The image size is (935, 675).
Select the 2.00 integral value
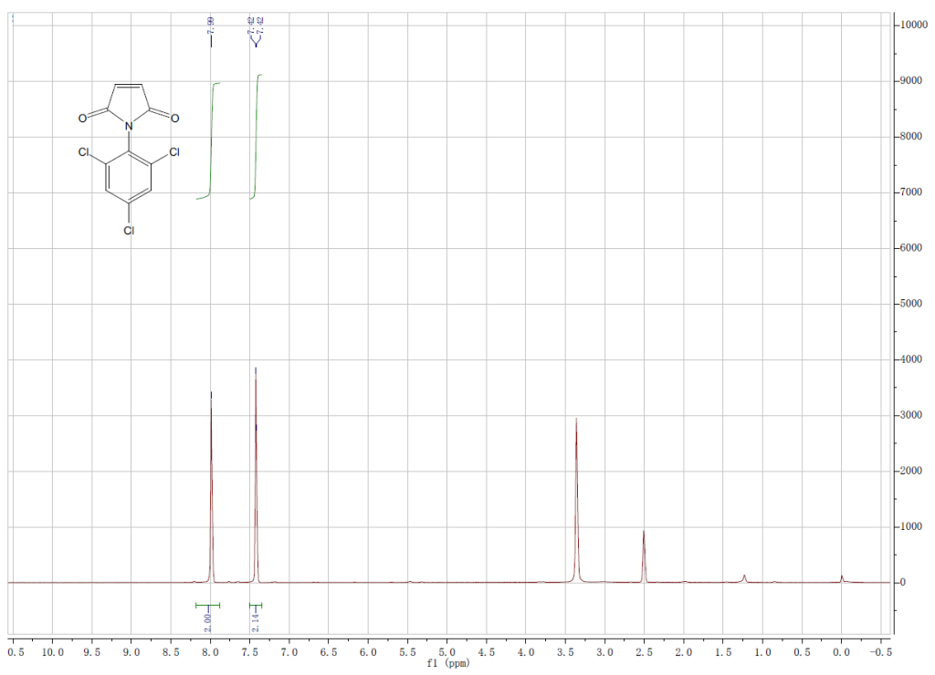[207, 623]
